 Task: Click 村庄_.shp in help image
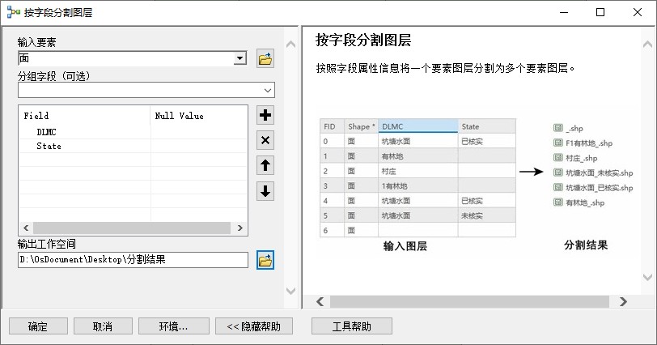[x=581, y=158]
